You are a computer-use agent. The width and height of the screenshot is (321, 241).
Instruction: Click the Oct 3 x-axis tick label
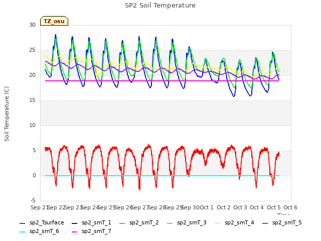tap(240, 207)
